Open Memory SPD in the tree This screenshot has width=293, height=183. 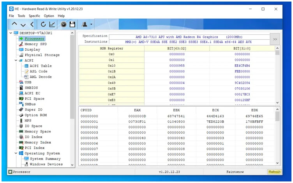(36, 44)
